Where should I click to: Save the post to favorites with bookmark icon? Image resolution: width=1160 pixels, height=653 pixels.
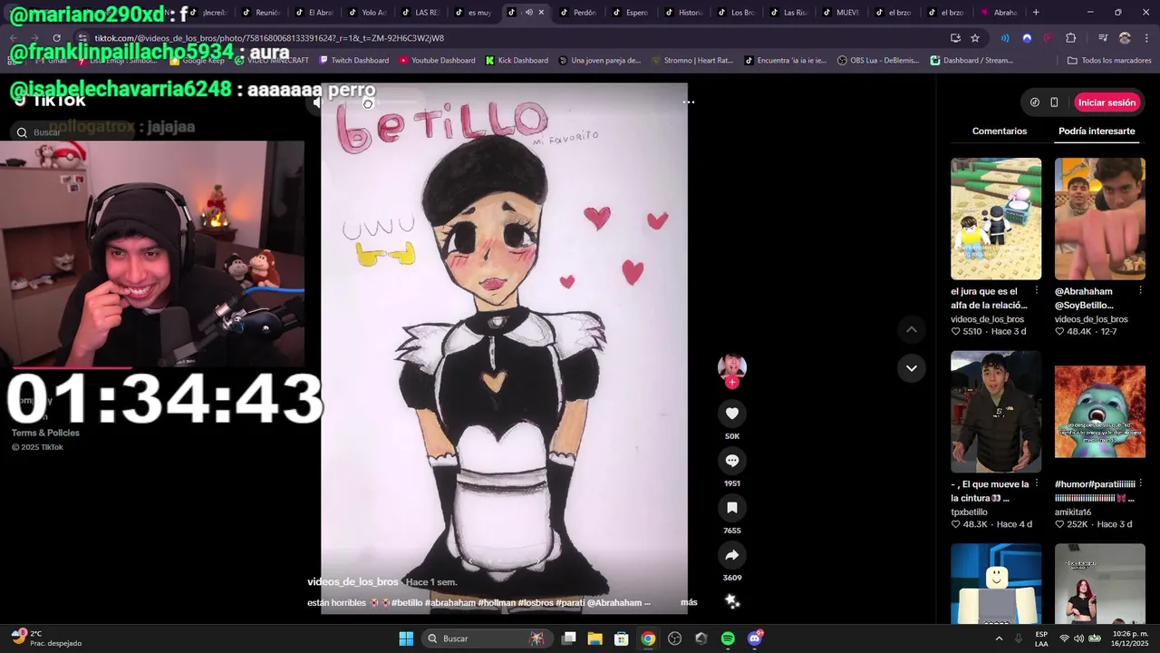tap(732, 508)
